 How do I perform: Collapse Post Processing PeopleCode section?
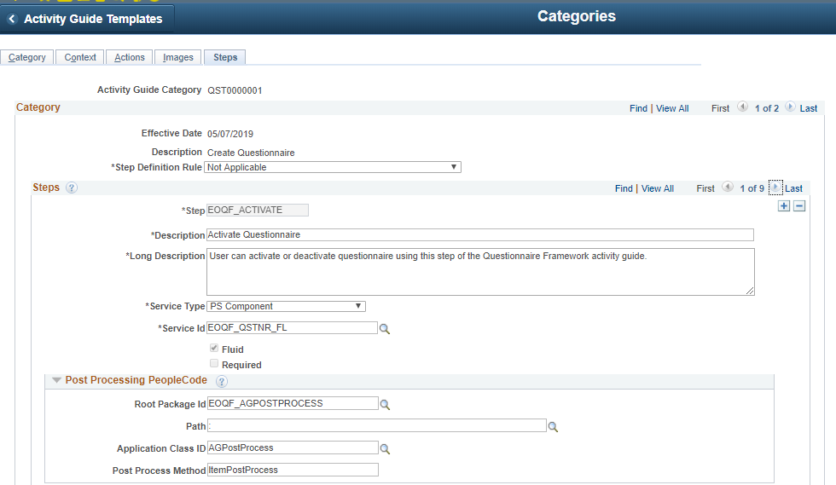pyautogui.click(x=56, y=380)
